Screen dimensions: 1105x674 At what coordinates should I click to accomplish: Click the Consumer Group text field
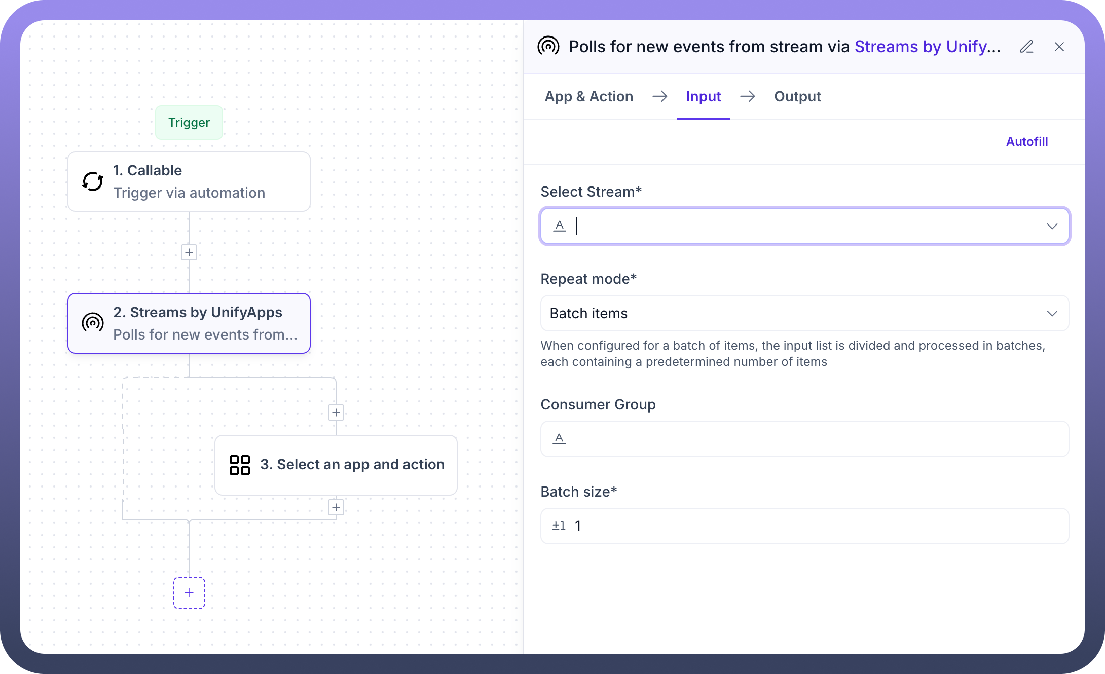[804, 439]
